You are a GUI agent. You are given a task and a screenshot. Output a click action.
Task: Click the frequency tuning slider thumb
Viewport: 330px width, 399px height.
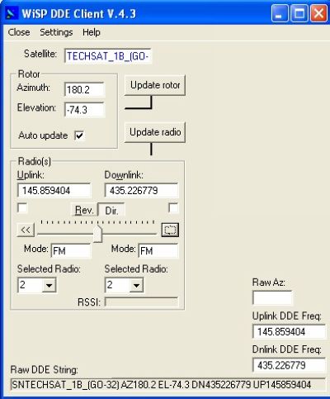coord(97,234)
